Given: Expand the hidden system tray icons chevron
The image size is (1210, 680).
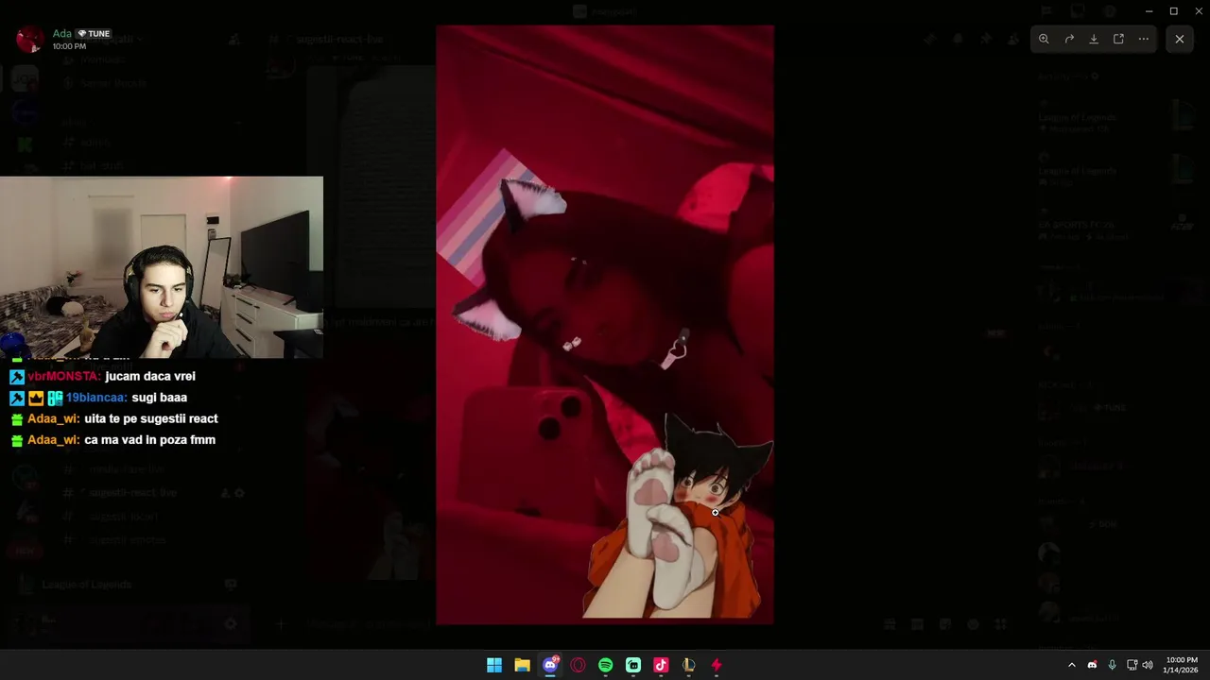Looking at the screenshot, I should point(1071,665).
